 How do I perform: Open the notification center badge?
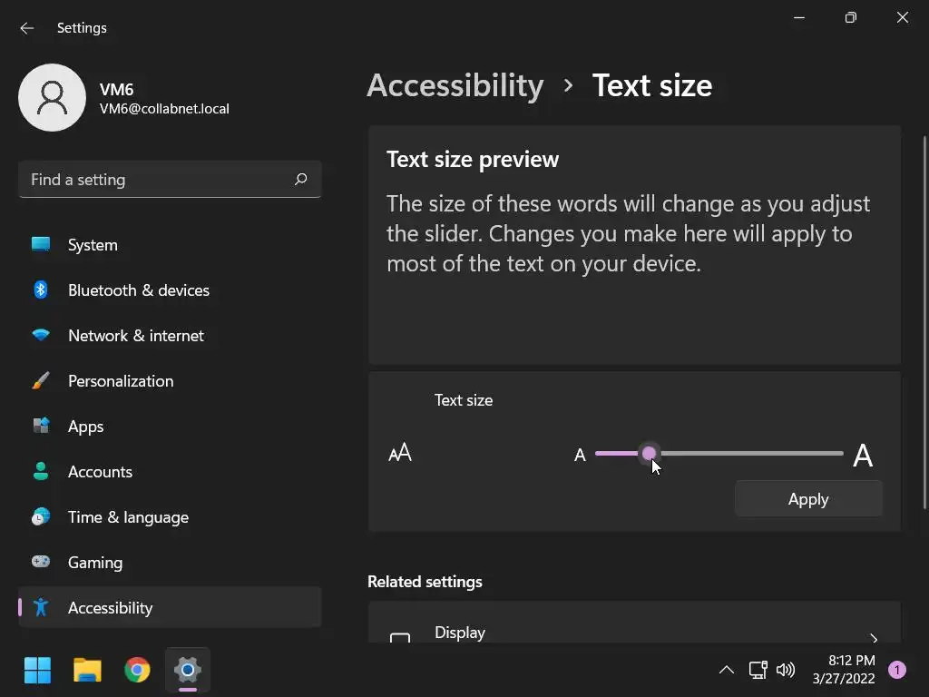[897, 671]
